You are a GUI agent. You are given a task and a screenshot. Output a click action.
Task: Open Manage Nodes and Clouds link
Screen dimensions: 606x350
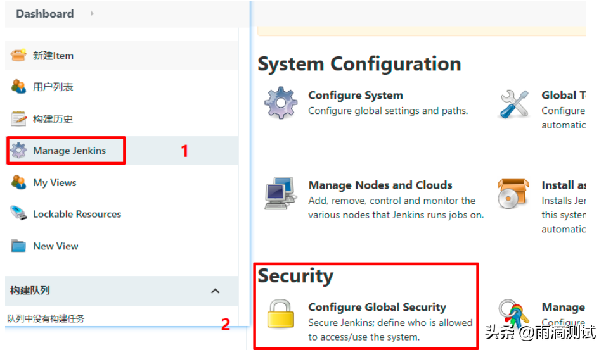pyautogui.click(x=380, y=185)
